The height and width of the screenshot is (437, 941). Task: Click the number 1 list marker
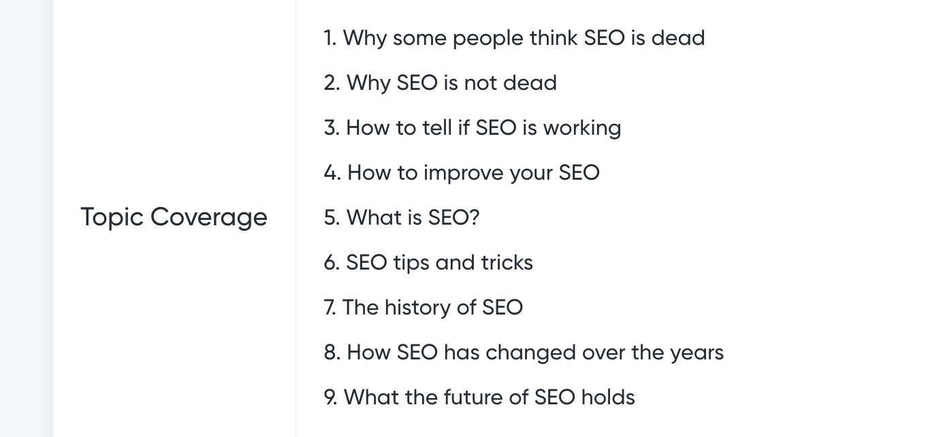[x=330, y=37]
